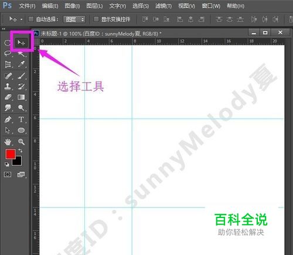Open the 文件(F) menu
The width and height of the screenshot is (293, 255).
pyautogui.click(x=27, y=6)
